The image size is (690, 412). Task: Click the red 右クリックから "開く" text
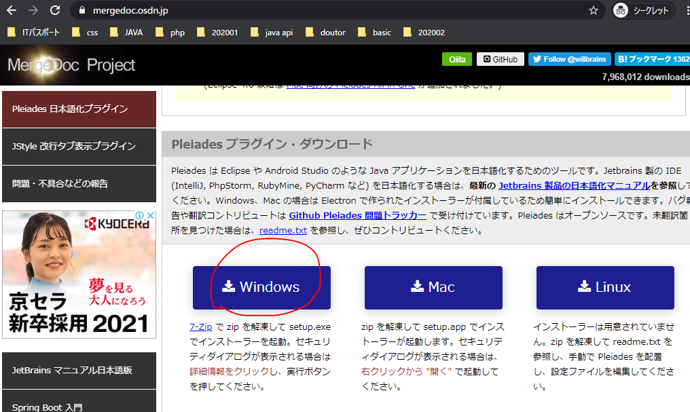click(406, 371)
